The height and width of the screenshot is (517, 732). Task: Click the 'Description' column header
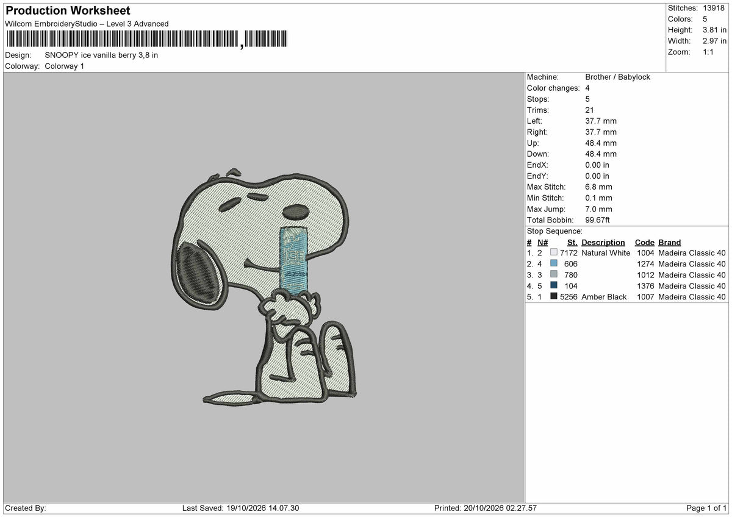603,242
